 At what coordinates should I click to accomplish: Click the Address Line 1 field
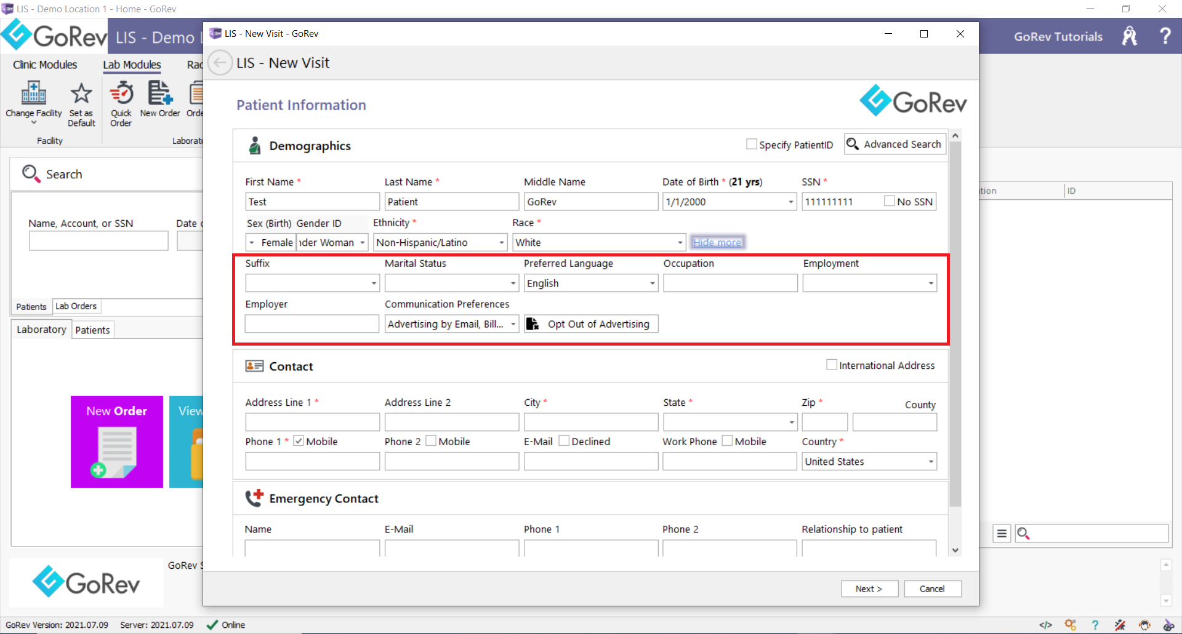click(x=313, y=422)
